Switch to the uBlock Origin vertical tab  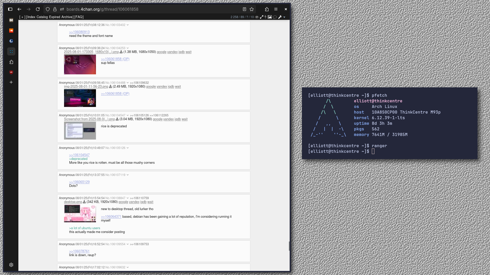coord(11,72)
